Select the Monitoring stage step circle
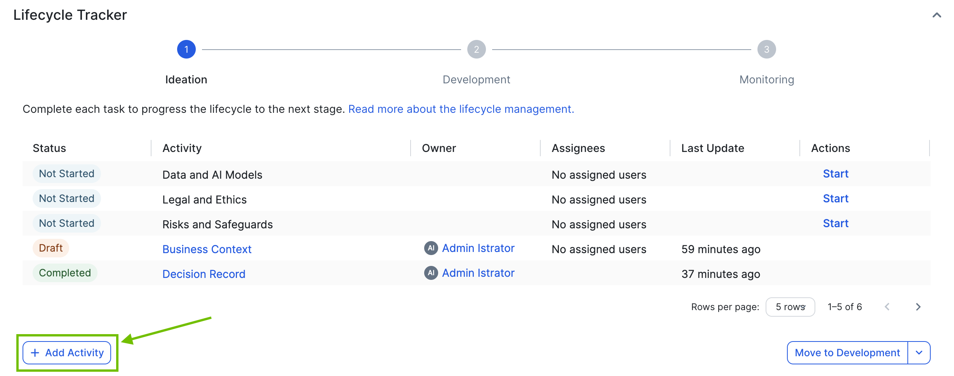 click(766, 50)
